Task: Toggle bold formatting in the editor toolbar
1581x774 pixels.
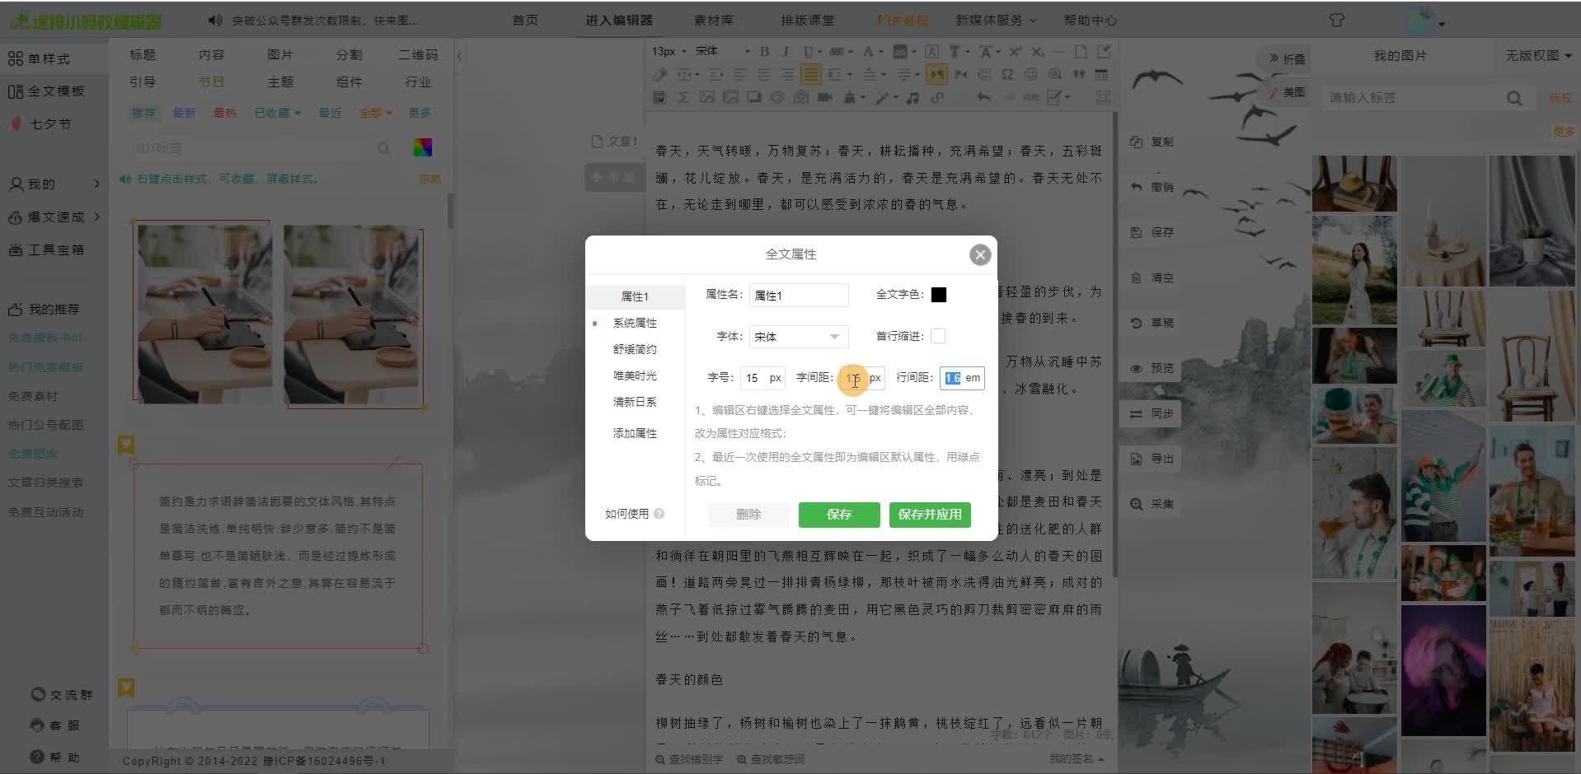Action: (x=764, y=51)
